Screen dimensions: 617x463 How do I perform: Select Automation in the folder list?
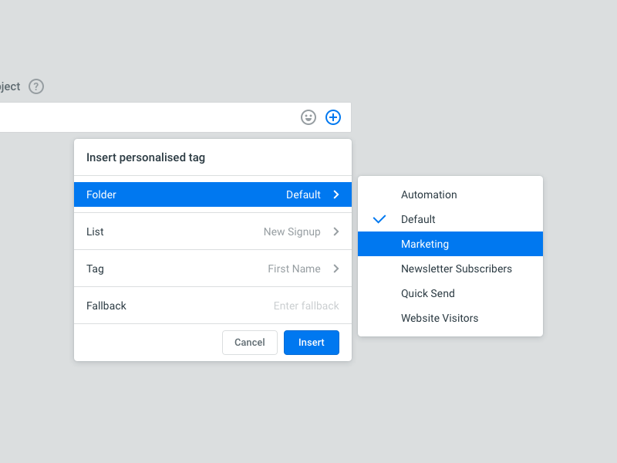click(x=429, y=194)
